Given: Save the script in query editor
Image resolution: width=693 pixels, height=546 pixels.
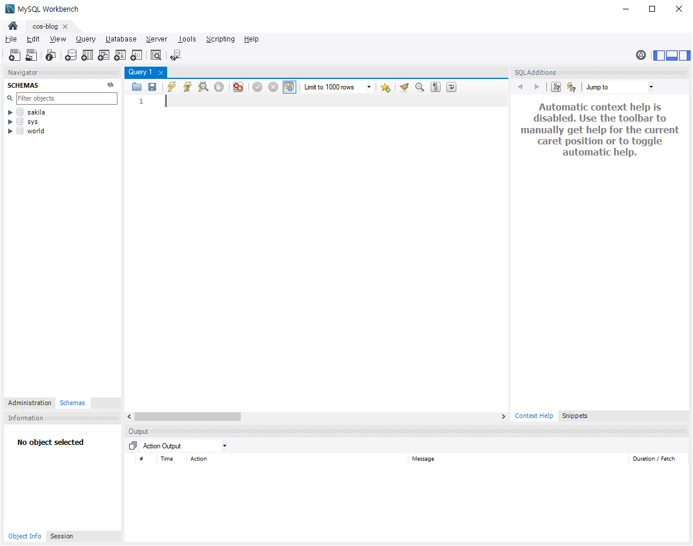Looking at the screenshot, I should pyautogui.click(x=152, y=87).
